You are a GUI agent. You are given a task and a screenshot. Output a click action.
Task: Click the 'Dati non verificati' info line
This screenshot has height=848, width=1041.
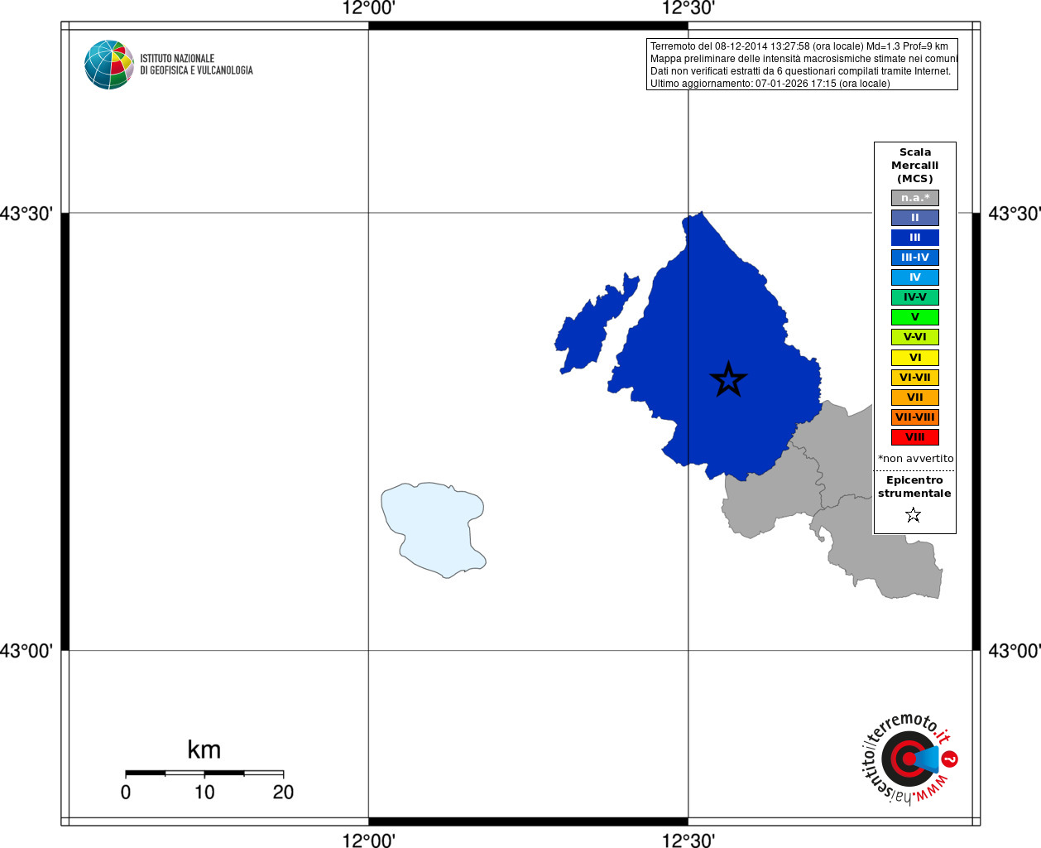point(800,71)
